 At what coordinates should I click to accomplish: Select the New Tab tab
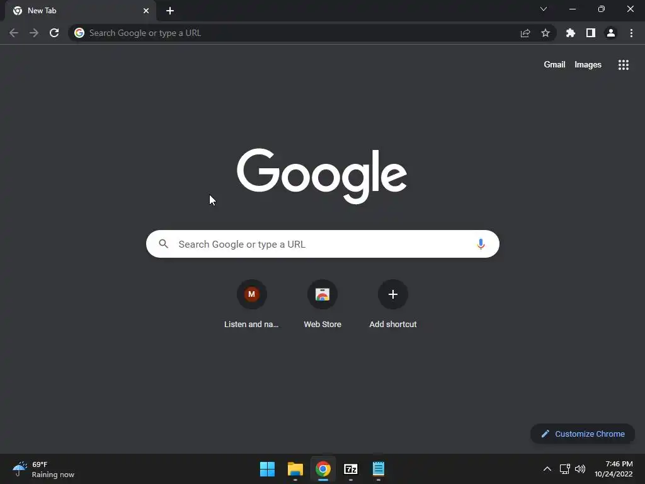81,11
